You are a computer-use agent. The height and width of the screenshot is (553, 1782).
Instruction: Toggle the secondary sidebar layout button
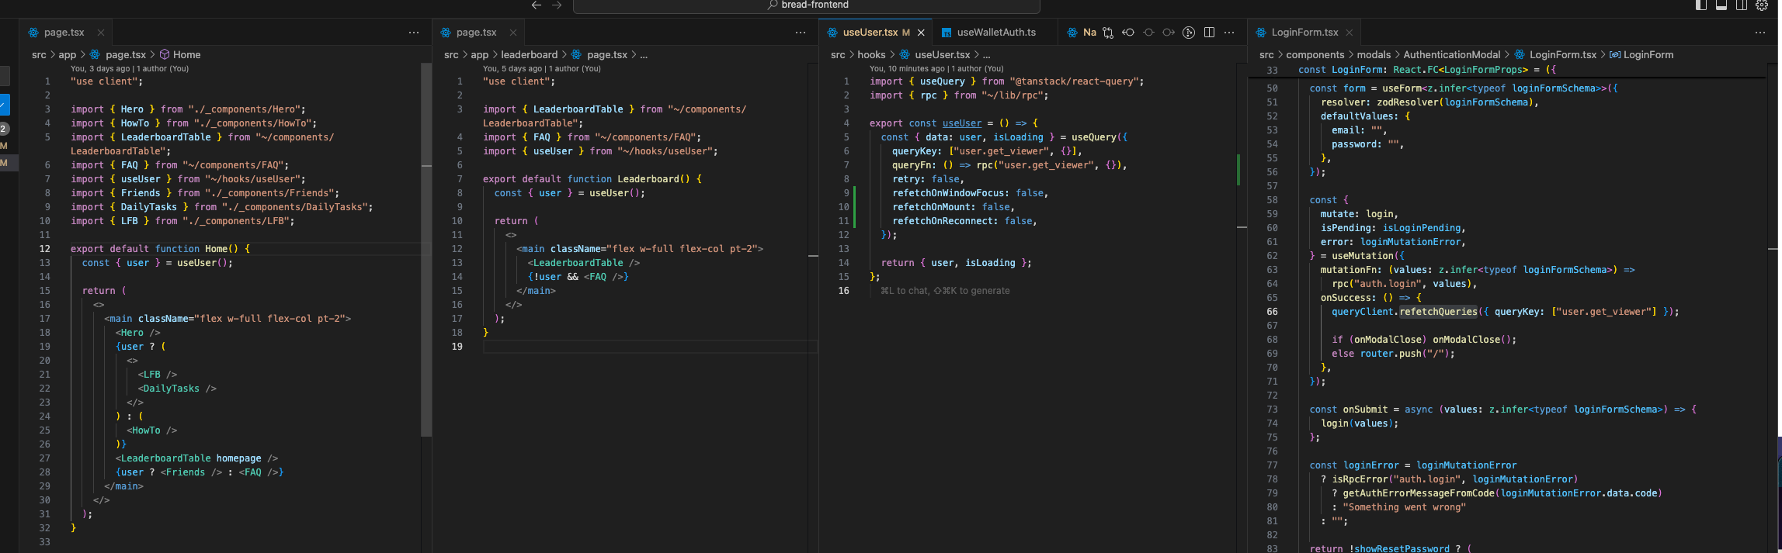(x=1742, y=5)
